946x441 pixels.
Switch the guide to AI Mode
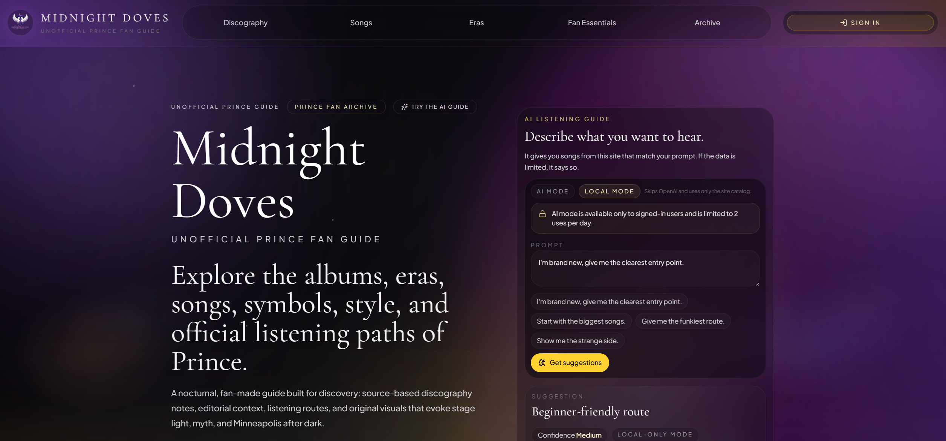(552, 191)
